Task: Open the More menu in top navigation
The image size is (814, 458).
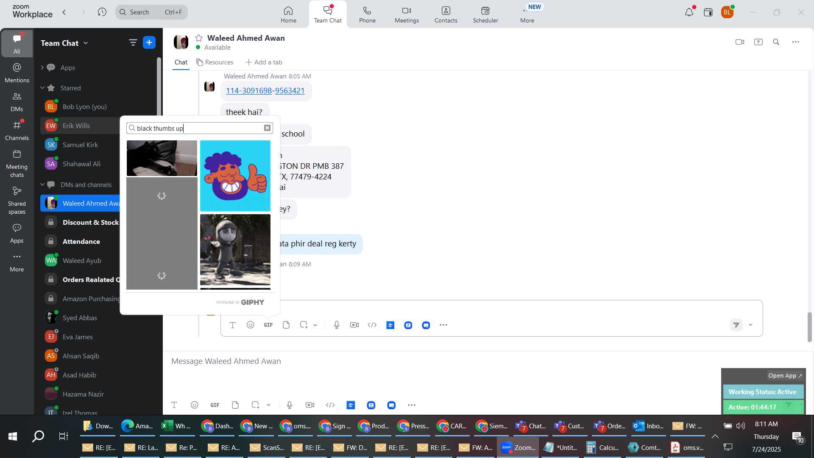Action: point(527,14)
